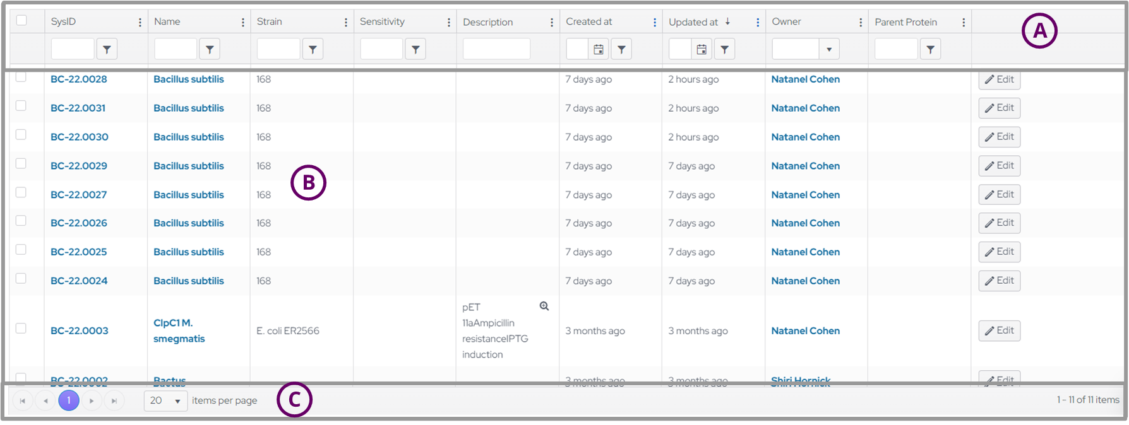Image resolution: width=1129 pixels, height=425 pixels.
Task: Click the Parent Protein filter icon
Action: (930, 49)
